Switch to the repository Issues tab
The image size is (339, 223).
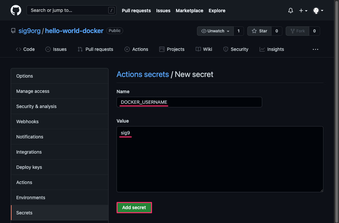[56, 49]
